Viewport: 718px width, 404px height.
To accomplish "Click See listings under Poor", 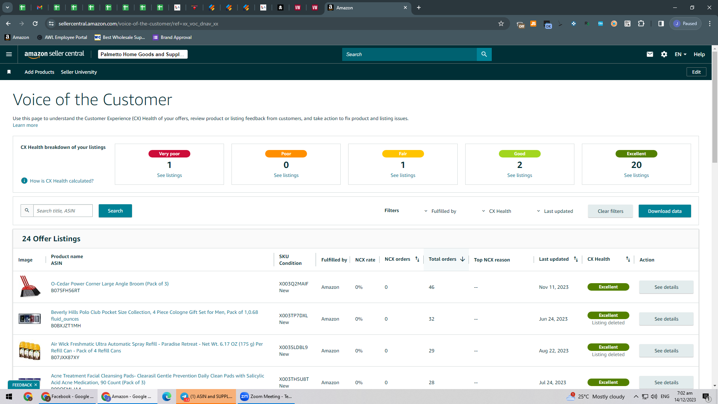I will click(286, 175).
